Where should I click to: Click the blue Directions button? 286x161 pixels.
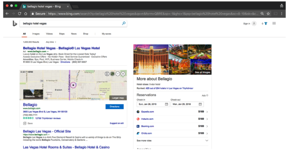(114, 107)
